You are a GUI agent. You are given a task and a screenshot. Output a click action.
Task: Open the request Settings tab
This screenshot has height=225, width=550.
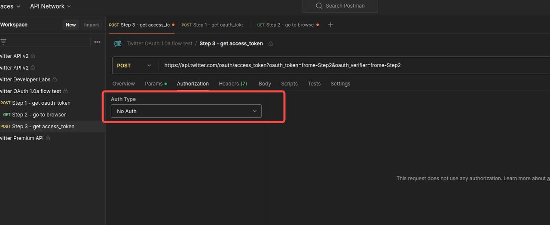[x=340, y=84]
